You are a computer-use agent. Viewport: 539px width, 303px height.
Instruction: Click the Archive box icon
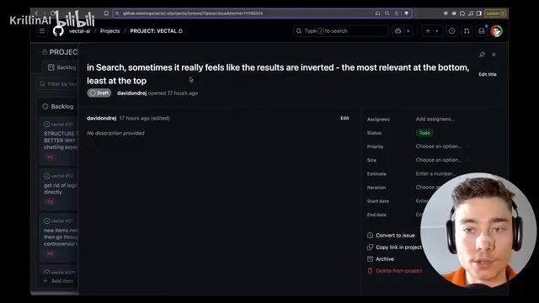[x=370, y=258]
